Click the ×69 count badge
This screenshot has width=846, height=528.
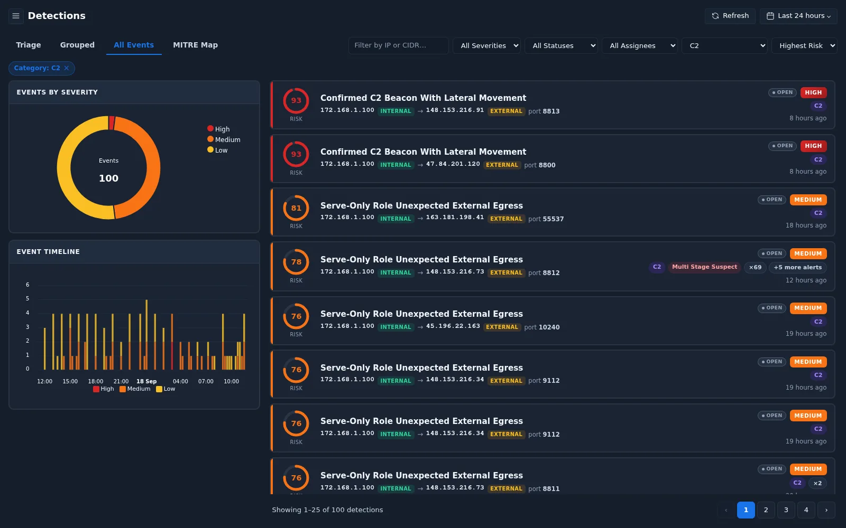[755, 267]
